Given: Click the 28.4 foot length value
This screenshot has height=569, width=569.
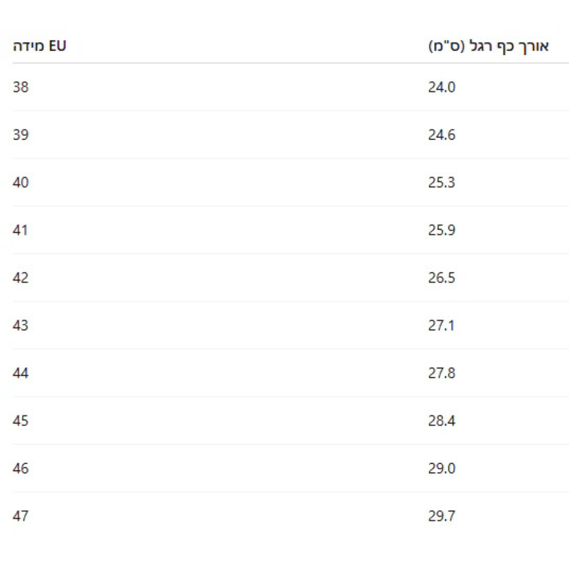Looking at the screenshot, I should pos(442,421).
